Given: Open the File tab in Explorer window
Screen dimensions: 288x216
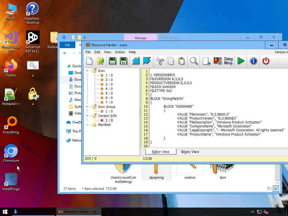Looking at the screenshot, I should click(67, 45).
